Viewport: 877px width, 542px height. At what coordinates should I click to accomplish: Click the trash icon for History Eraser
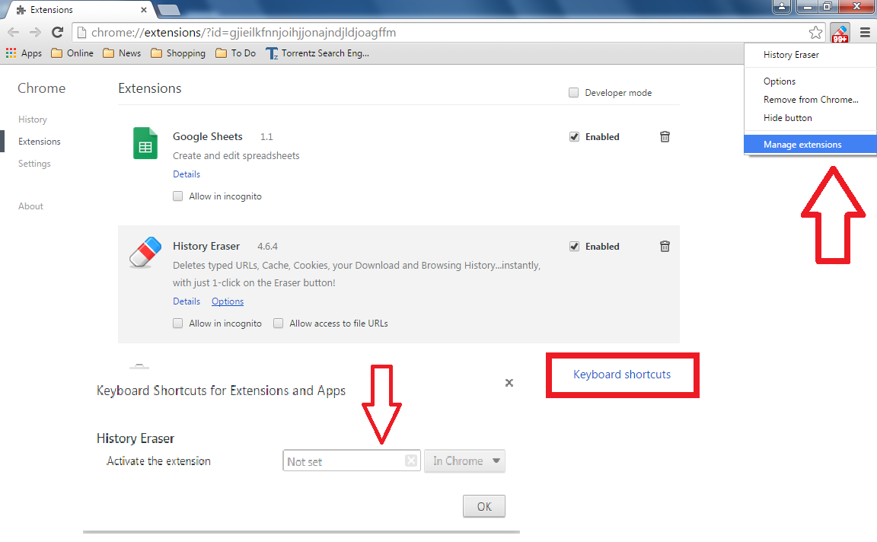point(665,246)
